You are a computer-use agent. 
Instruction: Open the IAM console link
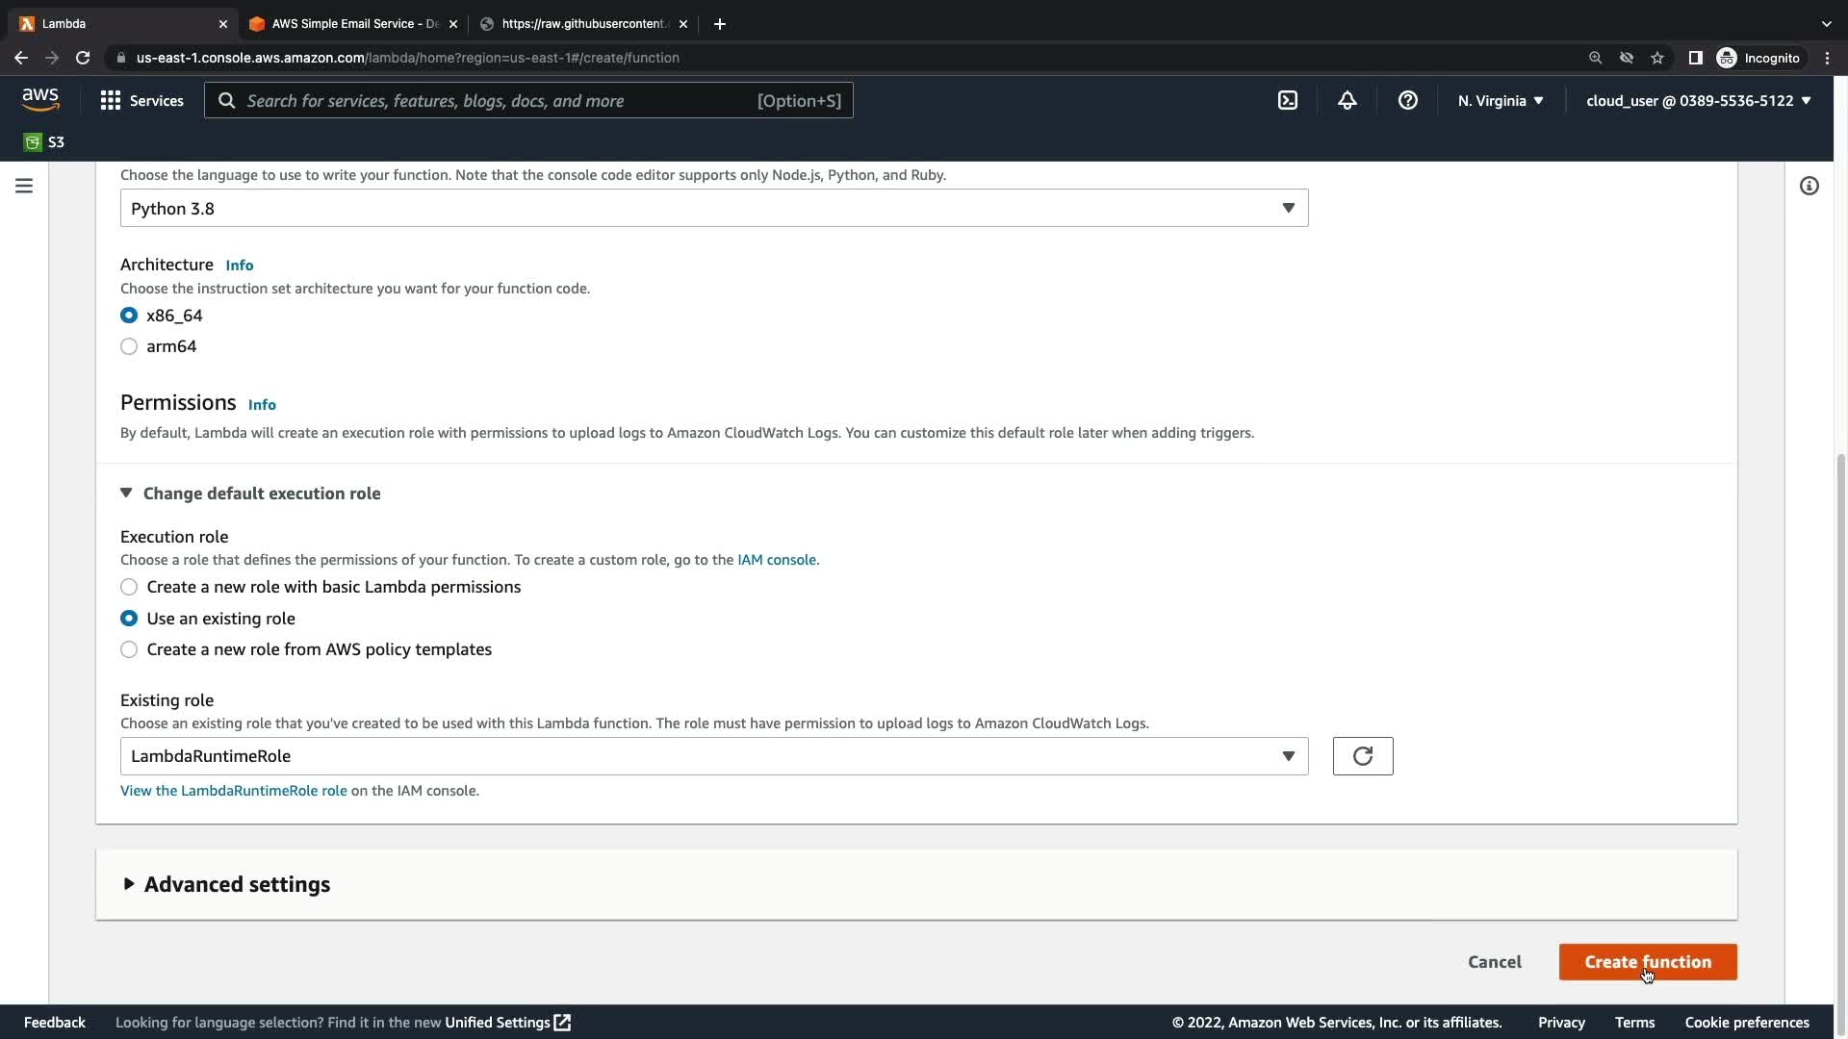pyautogui.click(x=776, y=560)
